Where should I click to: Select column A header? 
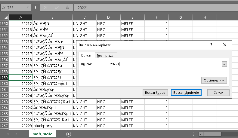tap(21, 17)
